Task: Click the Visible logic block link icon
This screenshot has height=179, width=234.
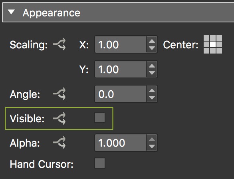Action: [x=59, y=119]
